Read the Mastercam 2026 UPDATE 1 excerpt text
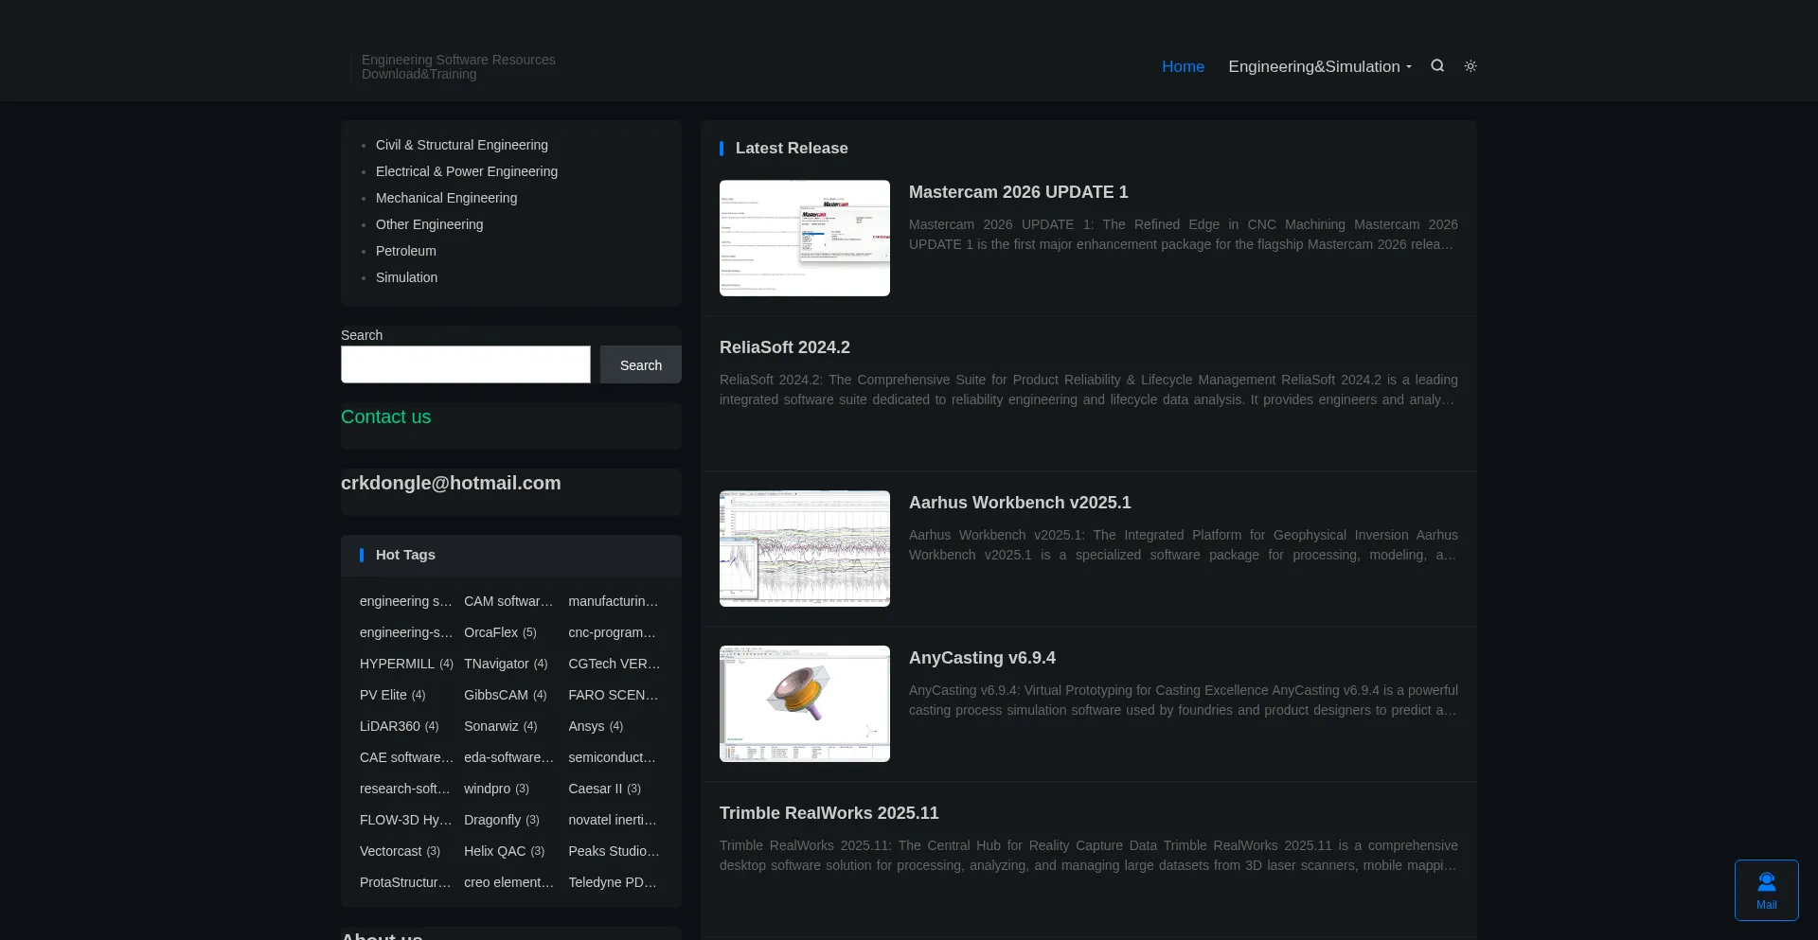The image size is (1818, 940). click(x=1184, y=235)
